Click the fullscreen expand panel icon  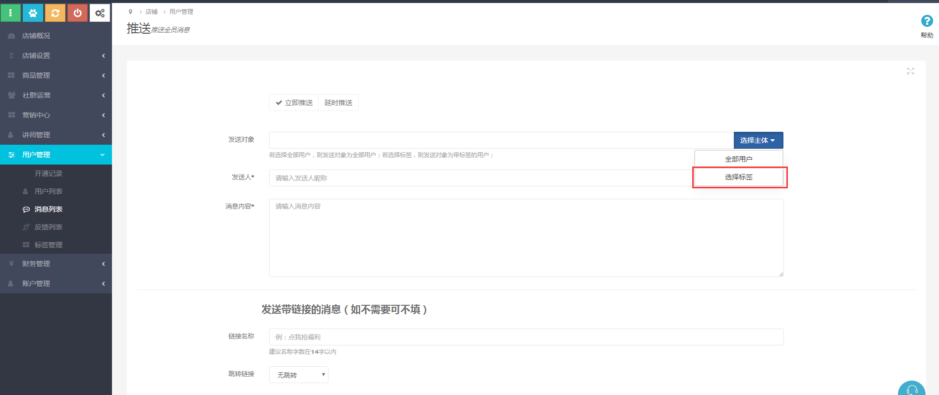[x=910, y=71]
